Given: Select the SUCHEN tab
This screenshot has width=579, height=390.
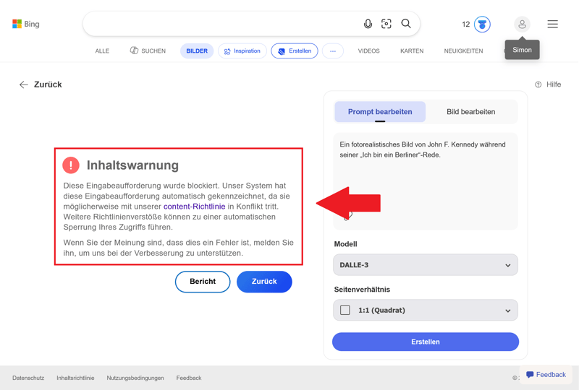Looking at the screenshot, I should click(148, 51).
